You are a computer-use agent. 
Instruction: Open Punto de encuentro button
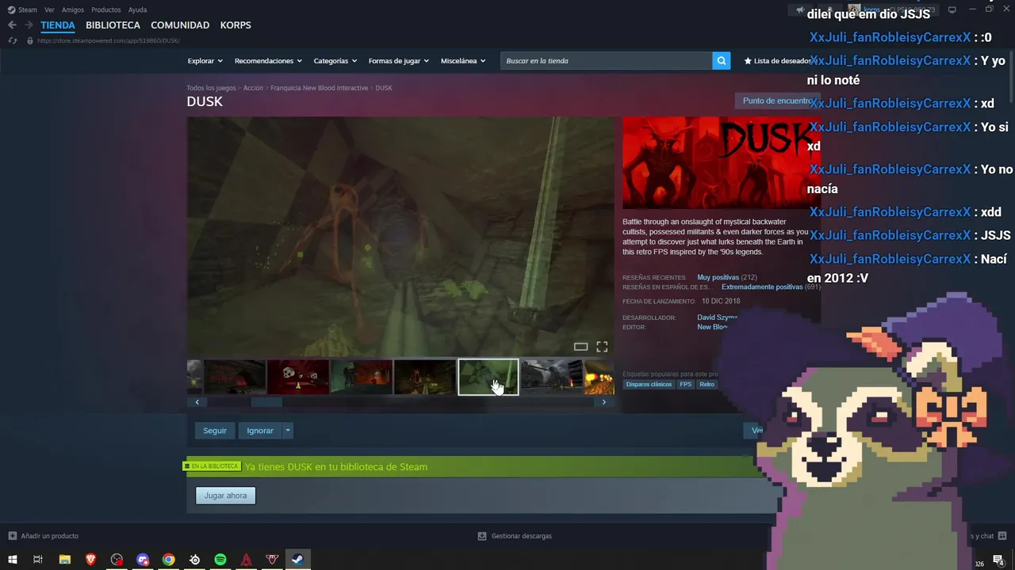pos(776,101)
